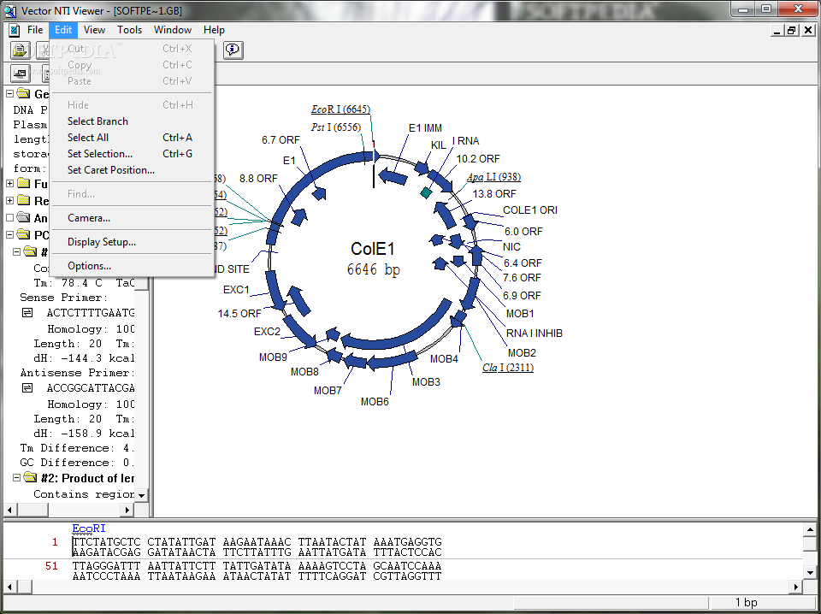Select the RNA I INHIB feature label
Screen dimensions: 821x614
pos(534,333)
